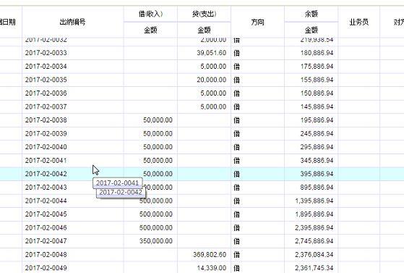Select the 2017-02-0041 cell in the 出纳编号 column
The width and height of the screenshot is (404, 273).
click(x=46, y=160)
